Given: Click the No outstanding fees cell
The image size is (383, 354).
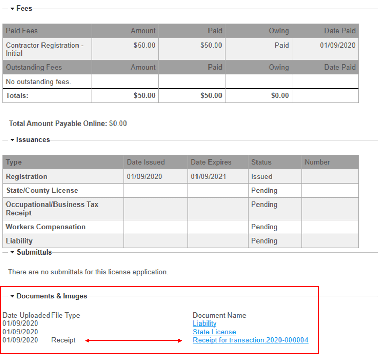Looking at the screenshot, I should coord(38,82).
